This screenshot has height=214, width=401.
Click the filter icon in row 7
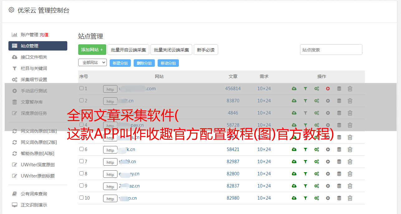point(305,162)
